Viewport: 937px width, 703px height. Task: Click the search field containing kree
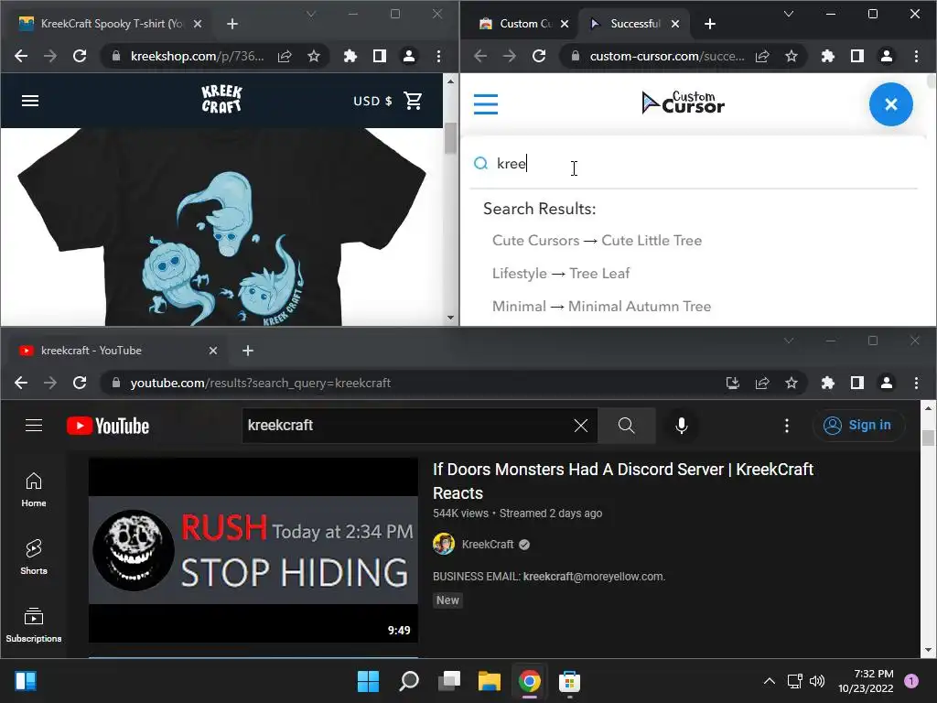(x=694, y=164)
